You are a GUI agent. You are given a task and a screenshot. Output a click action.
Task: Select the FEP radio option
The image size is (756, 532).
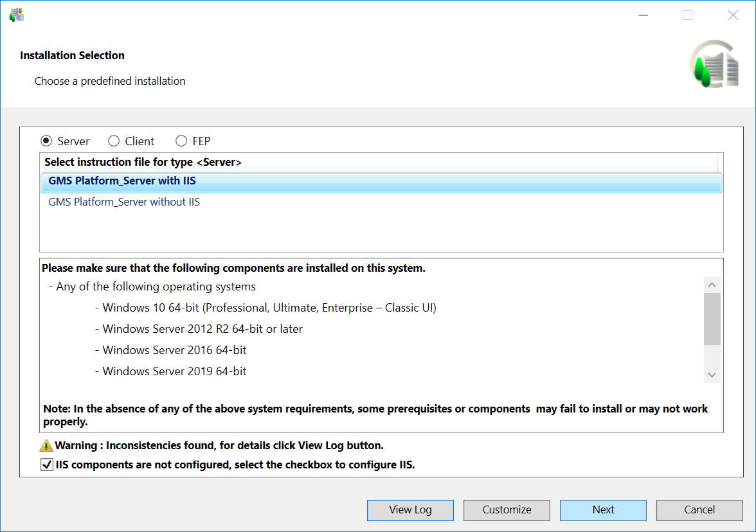pyautogui.click(x=181, y=141)
